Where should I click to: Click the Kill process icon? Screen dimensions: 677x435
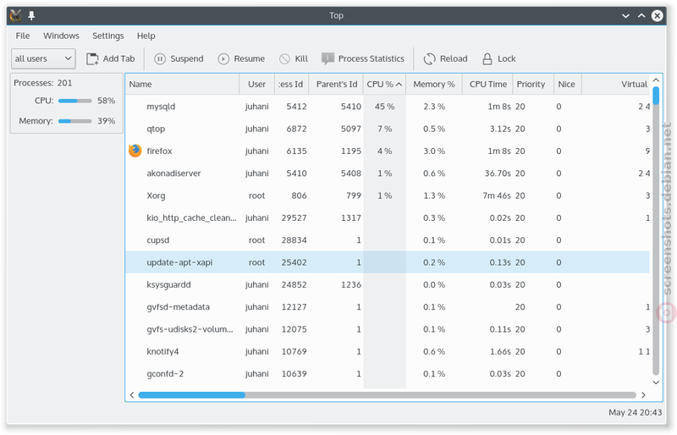tap(284, 58)
